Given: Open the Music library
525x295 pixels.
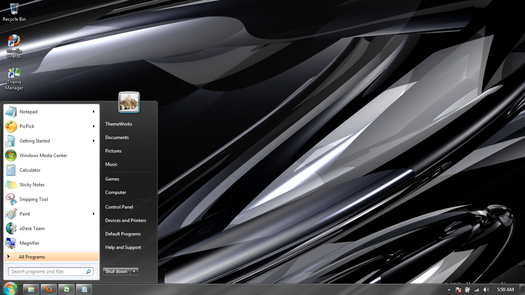Looking at the screenshot, I should pos(111,164).
